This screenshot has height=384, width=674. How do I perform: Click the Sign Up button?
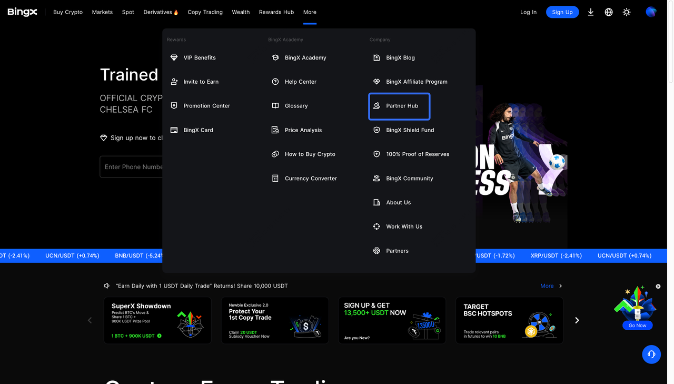tap(562, 12)
